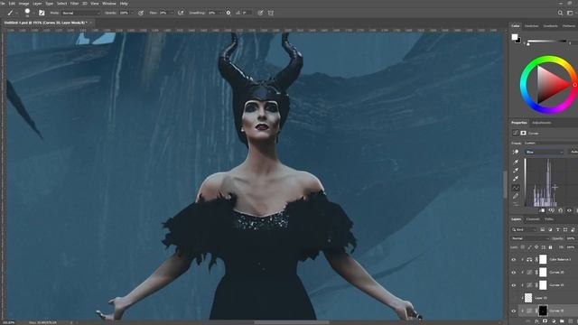Toggle clip adjustment to layer
The height and width of the screenshot is (325, 578).
542,210
